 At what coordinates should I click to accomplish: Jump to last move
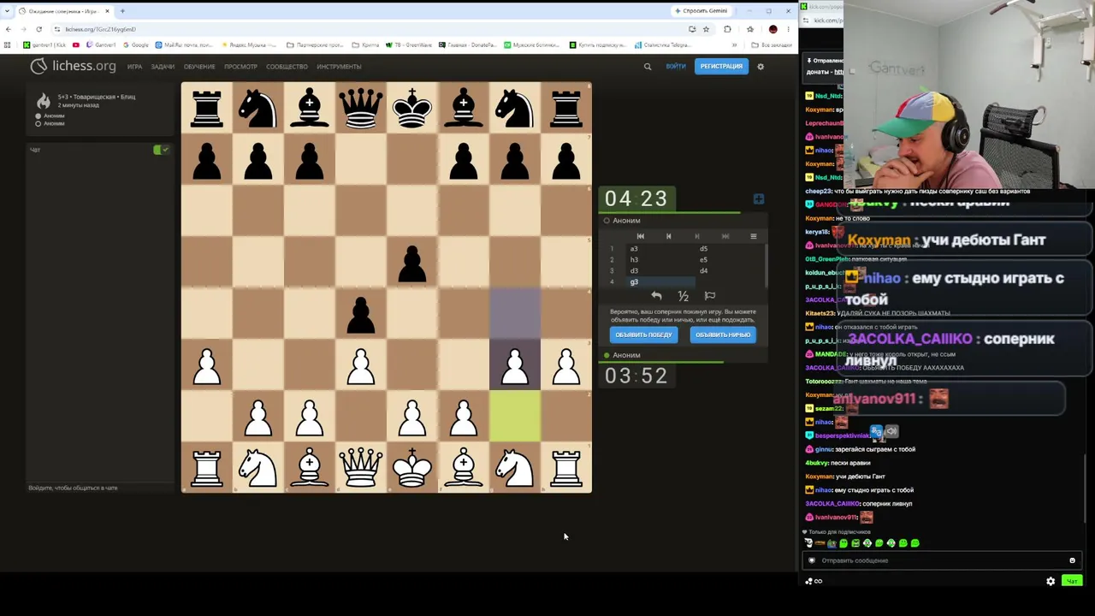725,236
